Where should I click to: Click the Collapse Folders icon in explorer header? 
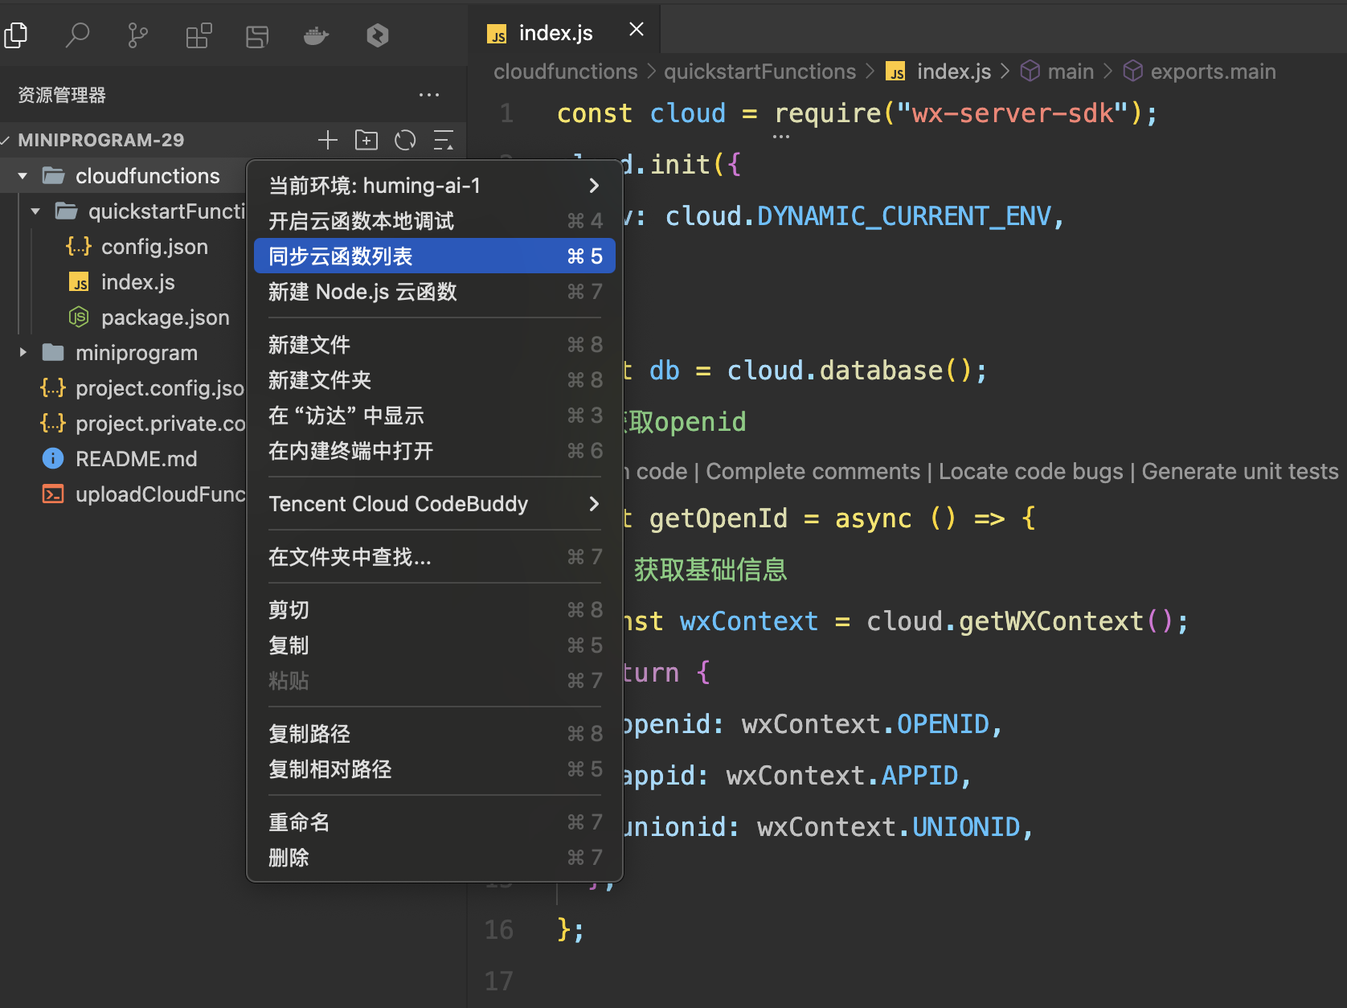pyautogui.click(x=444, y=140)
